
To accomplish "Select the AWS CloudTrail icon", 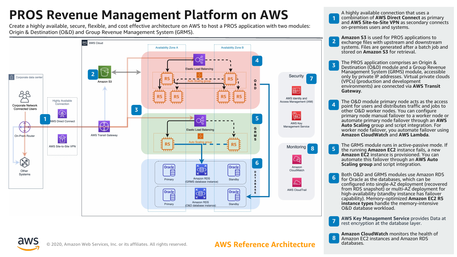I will coord(297,182).
